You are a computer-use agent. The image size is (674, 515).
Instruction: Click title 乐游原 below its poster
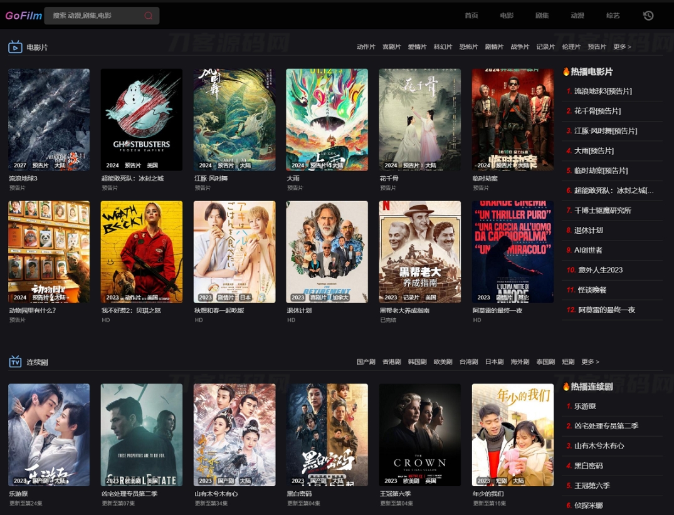[18, 494]
